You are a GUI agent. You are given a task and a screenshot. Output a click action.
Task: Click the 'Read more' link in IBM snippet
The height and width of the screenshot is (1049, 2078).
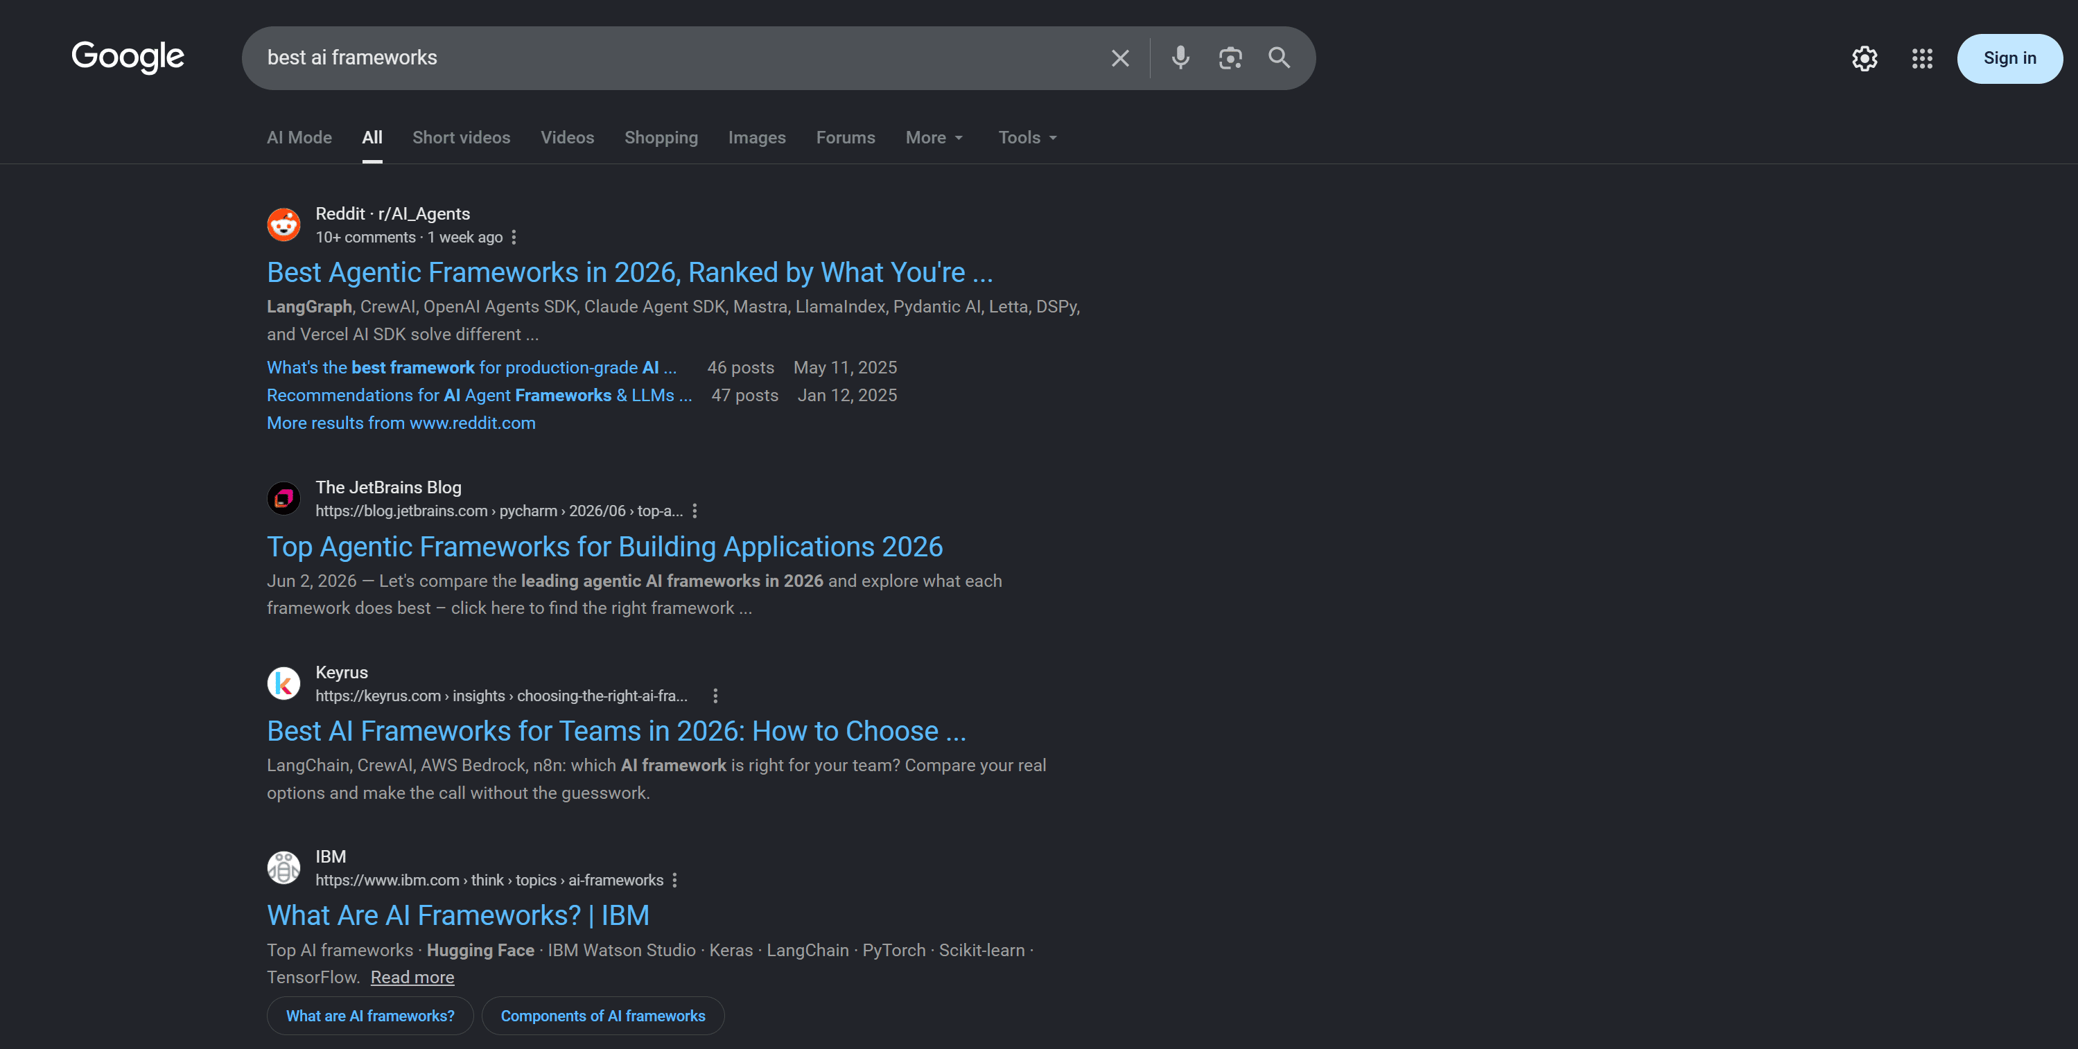pos(412,977)
